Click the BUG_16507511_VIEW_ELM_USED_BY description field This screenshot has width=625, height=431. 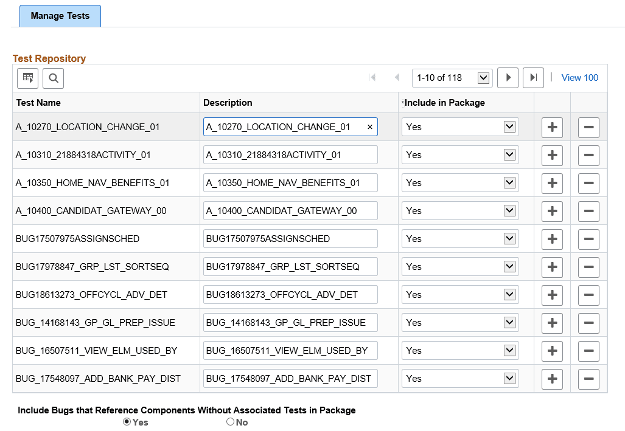[290, 351]
